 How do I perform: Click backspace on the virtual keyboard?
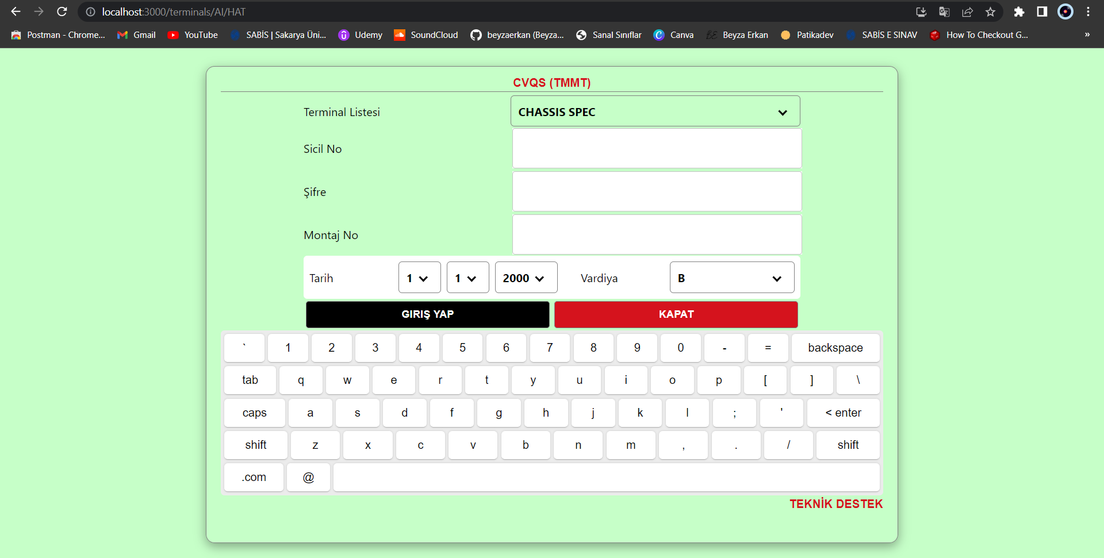tap(835, 348)
